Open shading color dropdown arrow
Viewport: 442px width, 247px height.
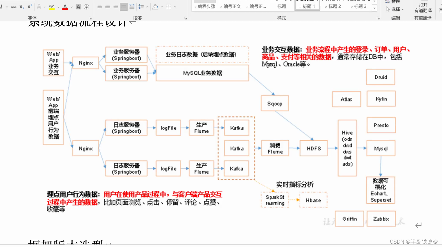click(x=162, y=7)
